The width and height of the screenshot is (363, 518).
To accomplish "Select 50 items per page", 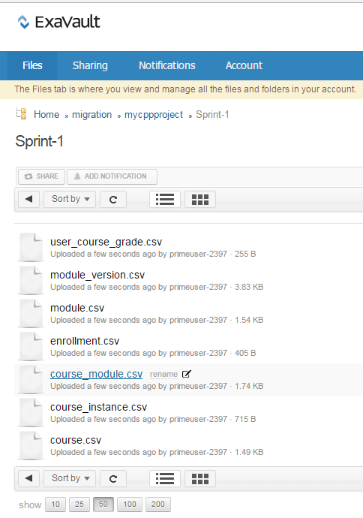I will 103,504.
